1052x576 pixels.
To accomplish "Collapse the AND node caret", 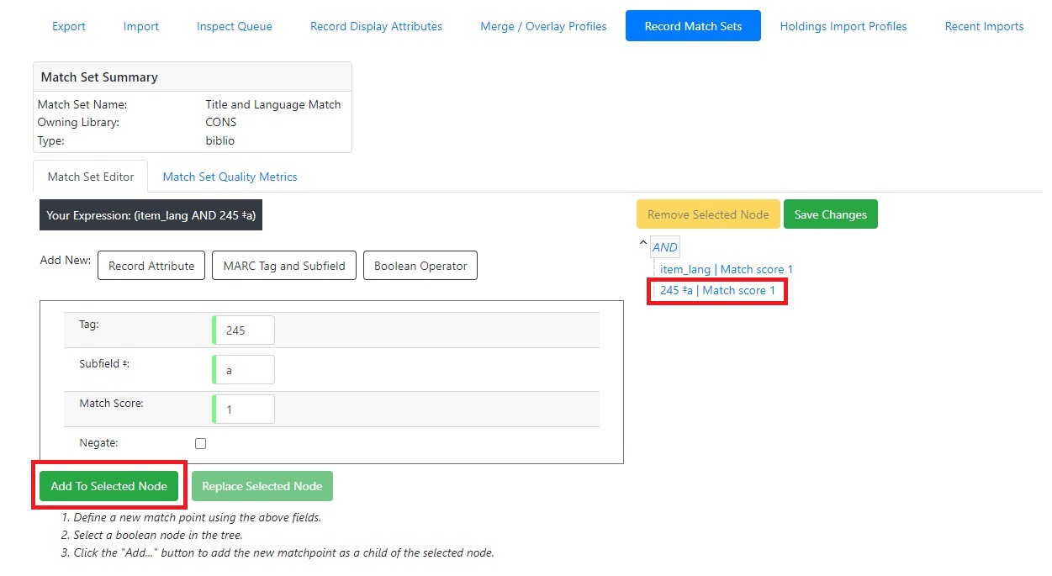I will (643, 244).
